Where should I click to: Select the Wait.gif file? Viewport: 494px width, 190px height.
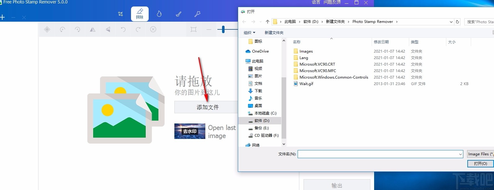(x=306, y=84)
